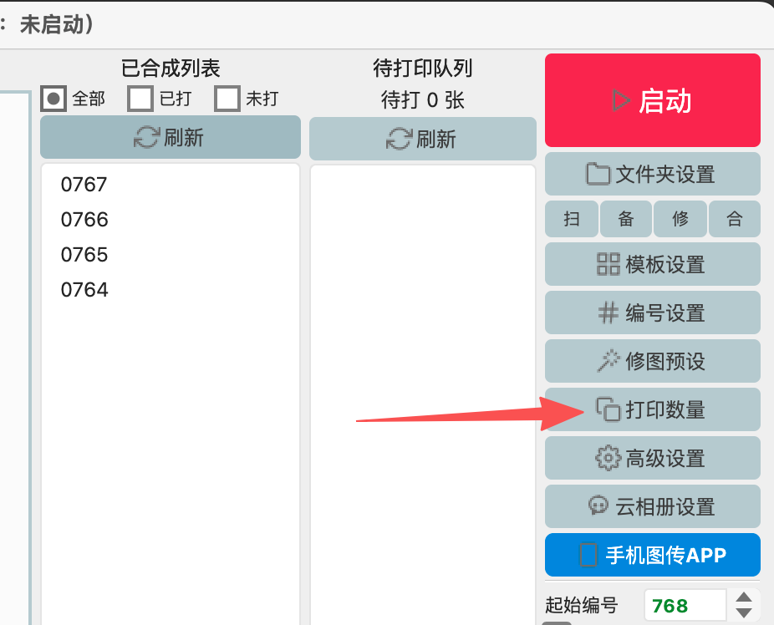Click the 修 toolbar button
Viewport: 774px width, 625px height.
pos(680,218)
